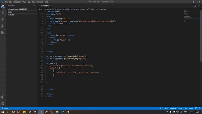The width and height of the screenshot is (202, 114).
Task: Open the volume control in system tray
Action: click(178, 112)
